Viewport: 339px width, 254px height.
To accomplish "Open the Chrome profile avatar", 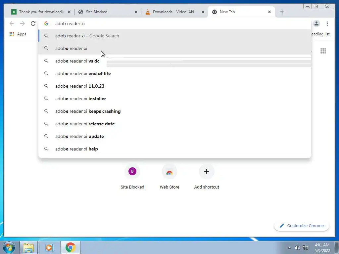I will [316, 23].
